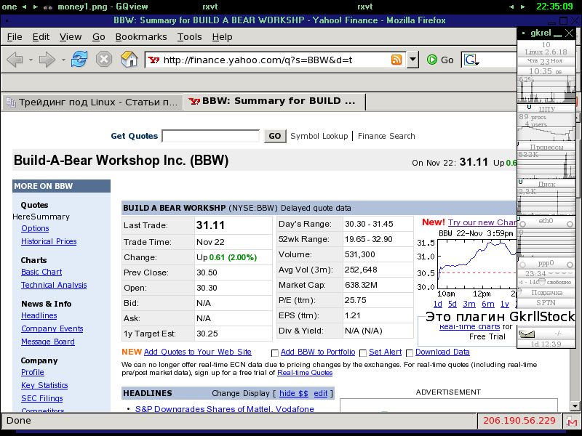Image resolution: width=582 pixels, height=436 pixels.
Task: Open the Key Statistics link
Action: pos(44,385)
